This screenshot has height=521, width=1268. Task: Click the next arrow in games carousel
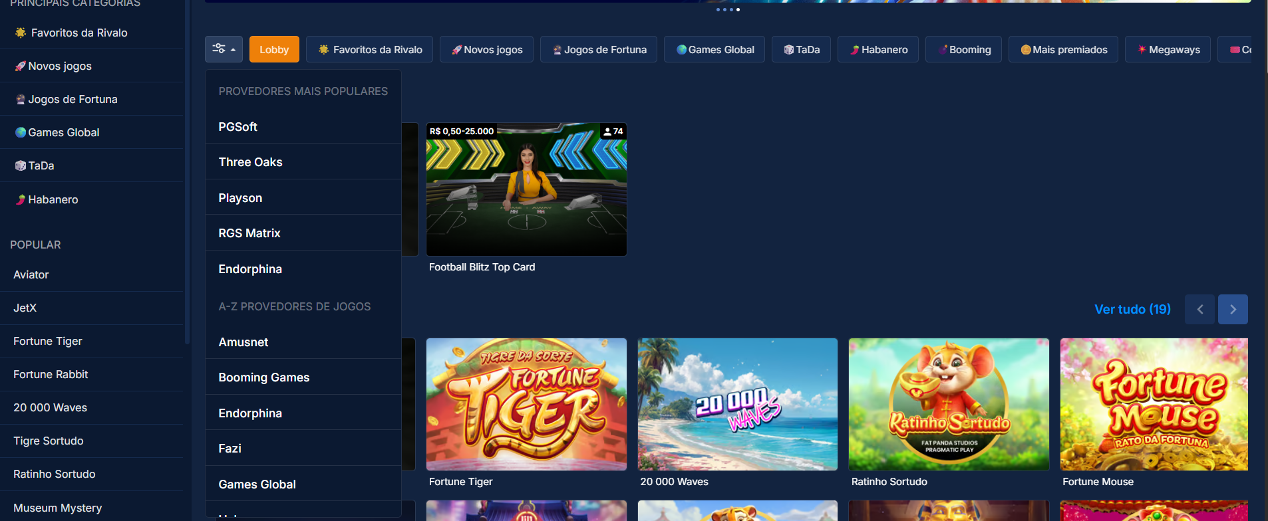[x=1233, y=310]
